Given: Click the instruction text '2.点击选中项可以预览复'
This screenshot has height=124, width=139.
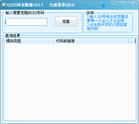Looking at the screenshot, I should click(107, 25).
